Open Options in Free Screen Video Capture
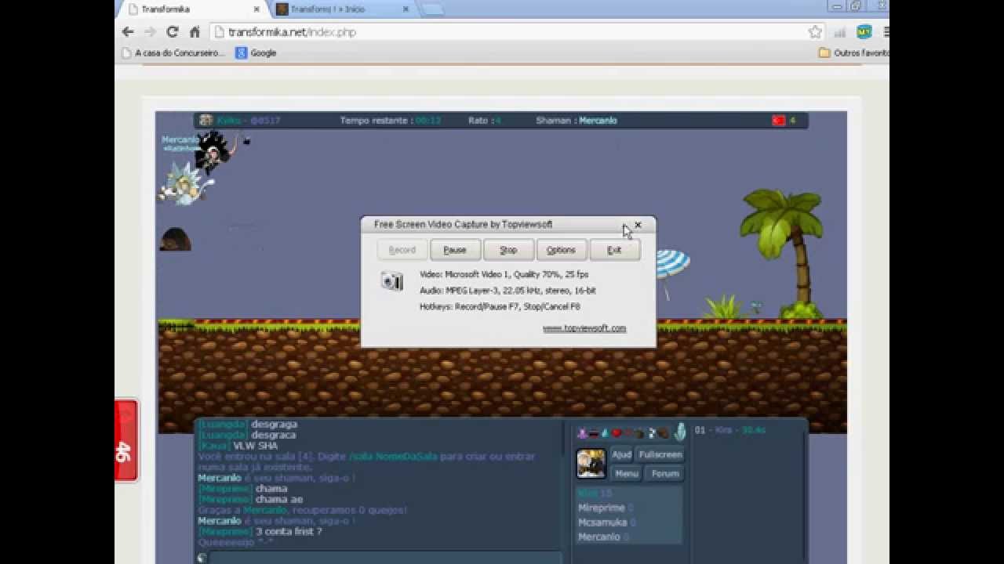The image size is (1004, 564). click(x=561, y=250)
